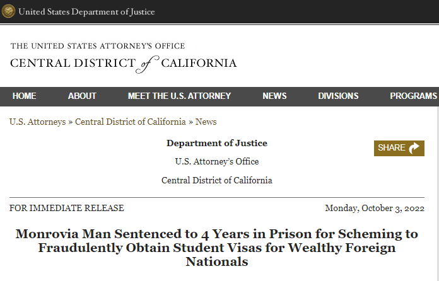Open the NEWS menu item
The image size is (439, 281).
[x=274, y=96]
